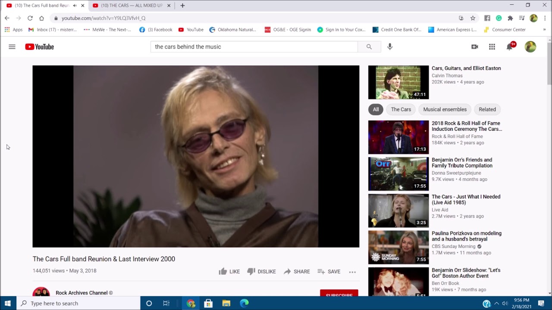Open the YouTube bookmark
Screen dimensions: 552x310
(191, 30)
